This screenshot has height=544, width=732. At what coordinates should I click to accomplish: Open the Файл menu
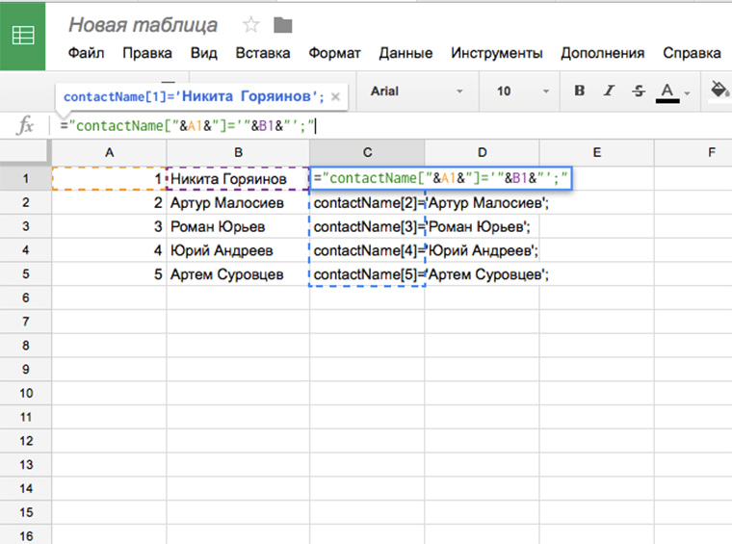(86, 53)
